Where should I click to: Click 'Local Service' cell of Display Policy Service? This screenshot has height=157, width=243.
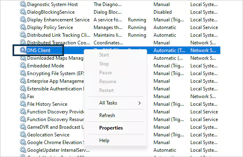click(204, 27)
